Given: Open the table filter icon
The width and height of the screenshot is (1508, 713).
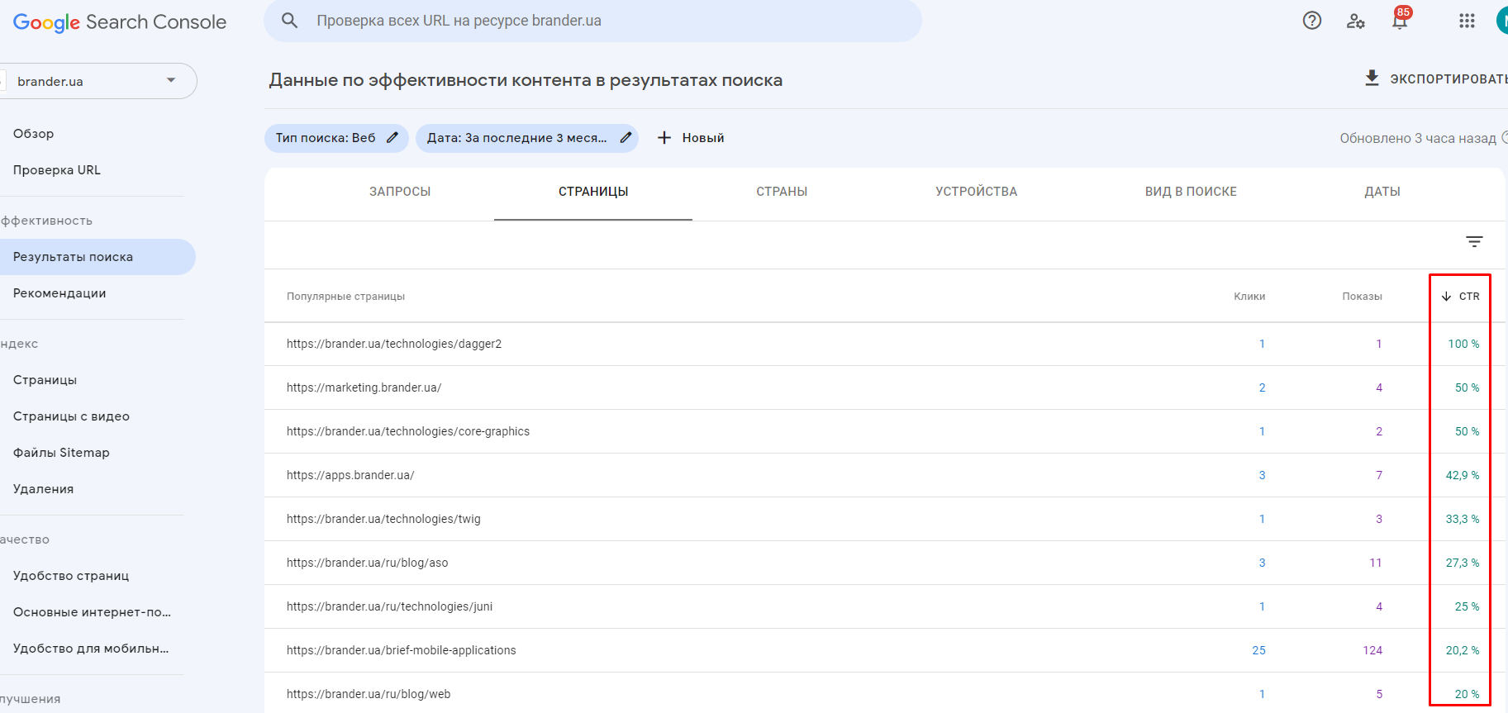Looking at the screenshot, I should point(1474,241).
